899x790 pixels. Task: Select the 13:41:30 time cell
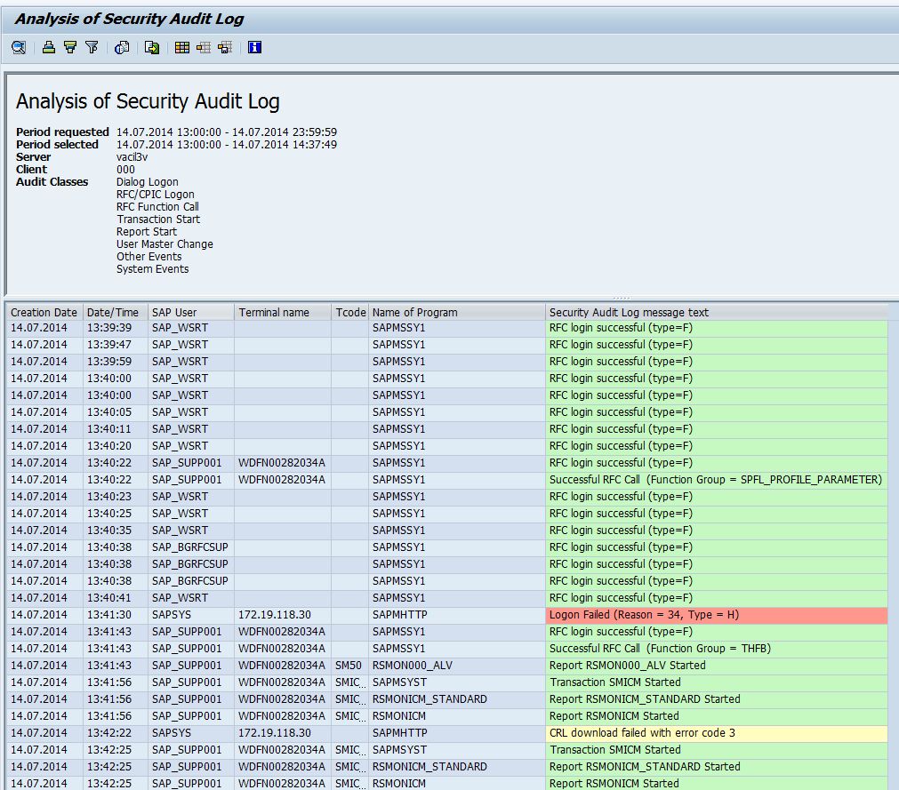click(116, 615)
